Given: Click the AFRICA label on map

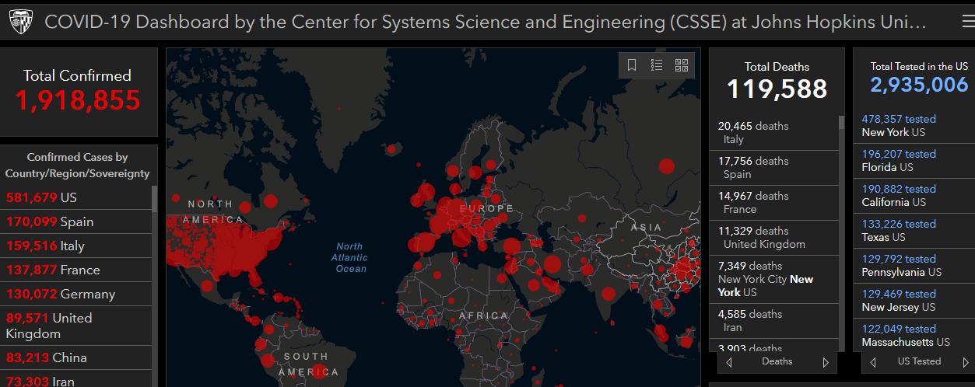Looking at the screenshot, I should [483, 316].
